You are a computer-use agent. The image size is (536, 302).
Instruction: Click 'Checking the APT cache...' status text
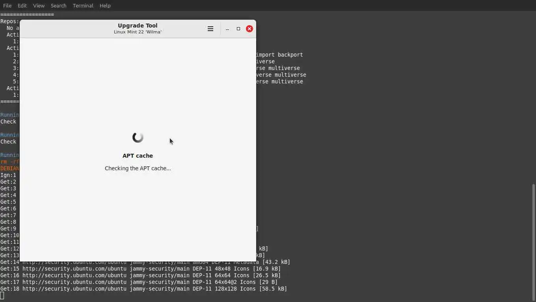pyautogui.click(x=138, y=168)
